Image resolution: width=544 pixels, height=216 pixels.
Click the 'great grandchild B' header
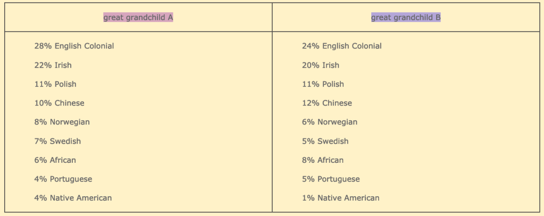(406, 18)
